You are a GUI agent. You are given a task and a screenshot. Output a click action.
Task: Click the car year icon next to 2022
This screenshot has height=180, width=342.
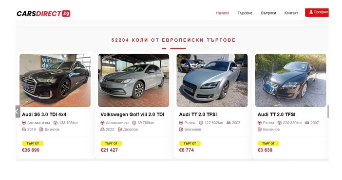102,130
